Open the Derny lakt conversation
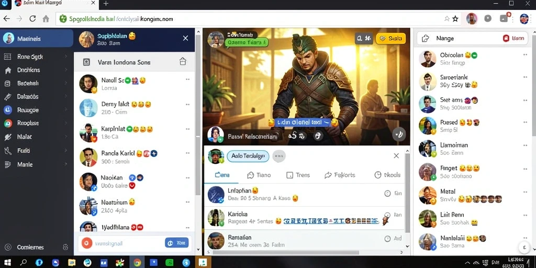This screenshot has width=536, height=268. [135, 108]
